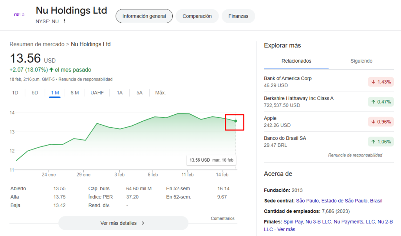This screenshot has height=236, width=401.
Task: Open the Spin Pay subsidiary link
Action: pyautogui.click(x=293, y=222)
